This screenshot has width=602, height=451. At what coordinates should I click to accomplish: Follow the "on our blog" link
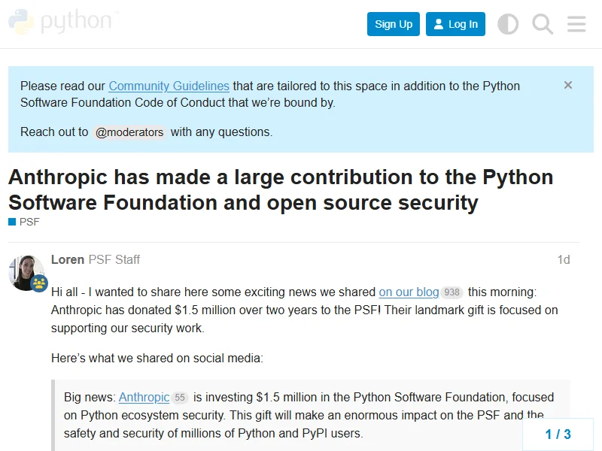(x=409, y=292)
